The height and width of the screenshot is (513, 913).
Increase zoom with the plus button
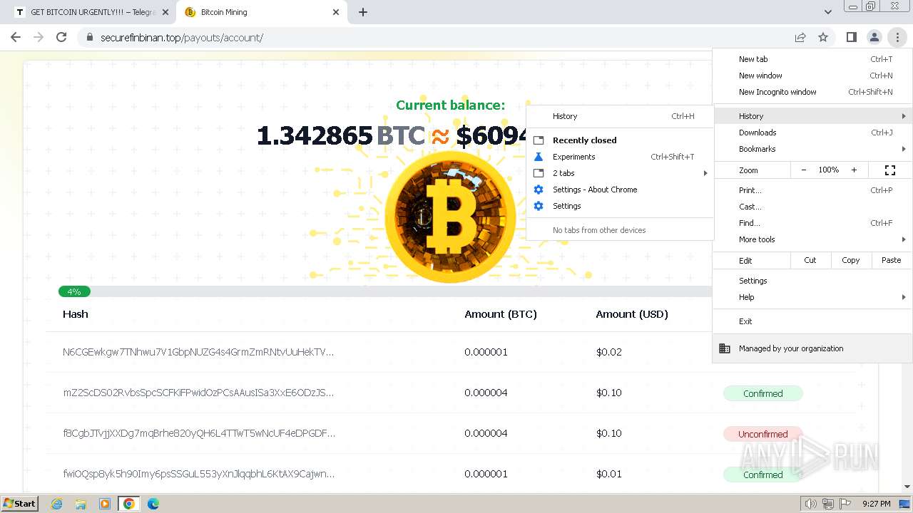pos(854,170)
